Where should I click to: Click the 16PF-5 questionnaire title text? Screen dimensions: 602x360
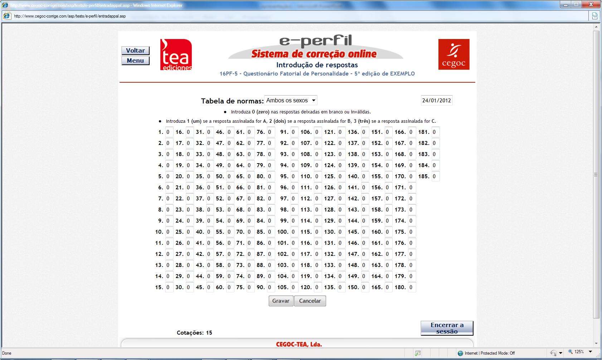coord(317,73)
